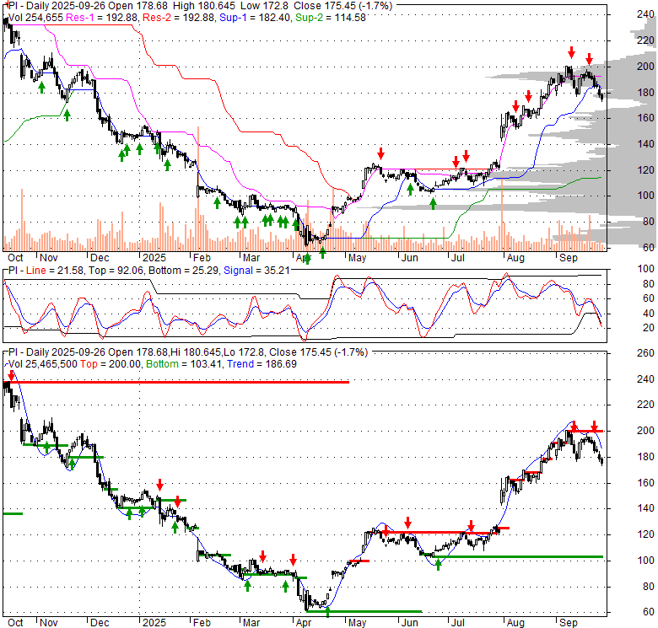
Task: Click the Oct label under the top chart
Action: [15, 258]
